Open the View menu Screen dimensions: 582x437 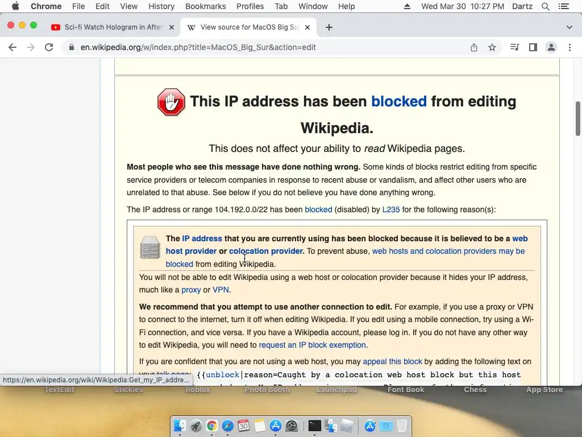click(129, 6)
